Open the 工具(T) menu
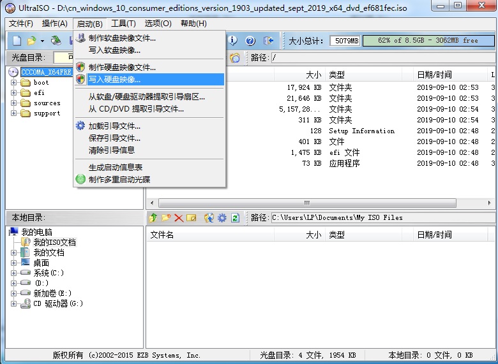498x364 pixels. (123, 24)
